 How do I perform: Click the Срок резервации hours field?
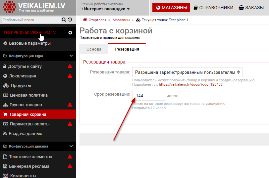(148, 96)
